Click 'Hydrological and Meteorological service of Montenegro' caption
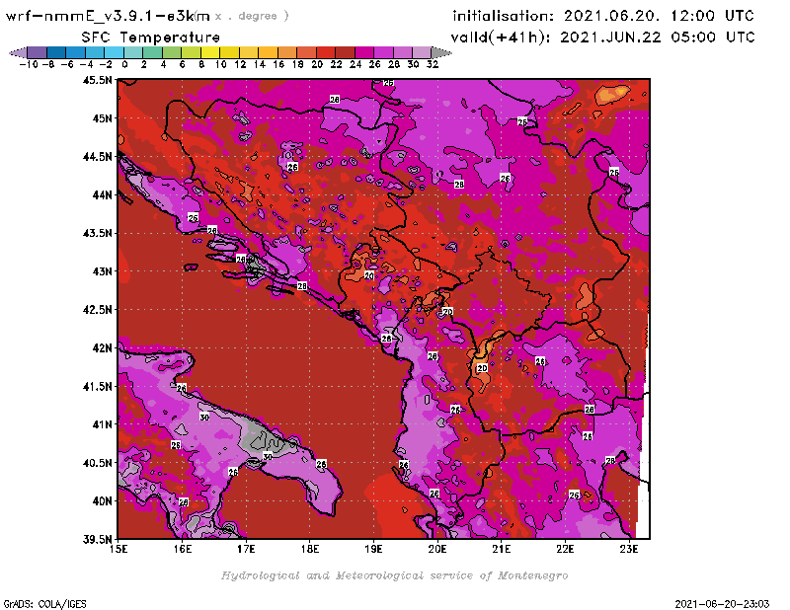 click(x=394, y=575)
